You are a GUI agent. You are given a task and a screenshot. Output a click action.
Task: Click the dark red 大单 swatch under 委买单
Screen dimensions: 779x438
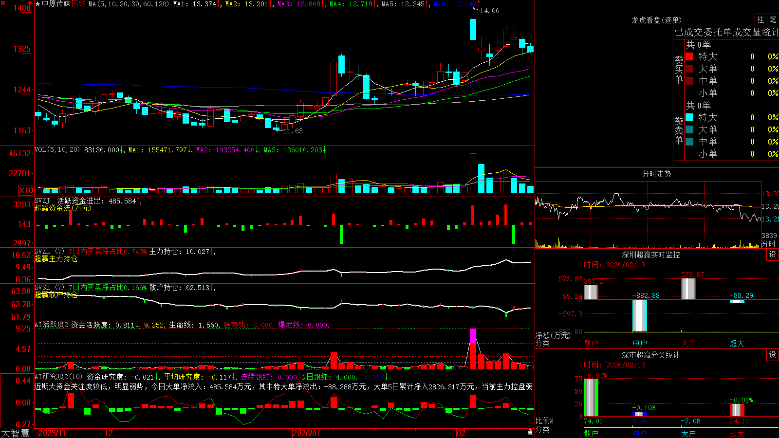689,69
